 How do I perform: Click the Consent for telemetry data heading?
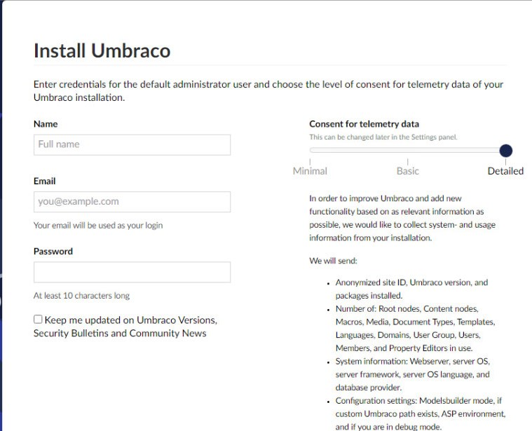(364, 124)
